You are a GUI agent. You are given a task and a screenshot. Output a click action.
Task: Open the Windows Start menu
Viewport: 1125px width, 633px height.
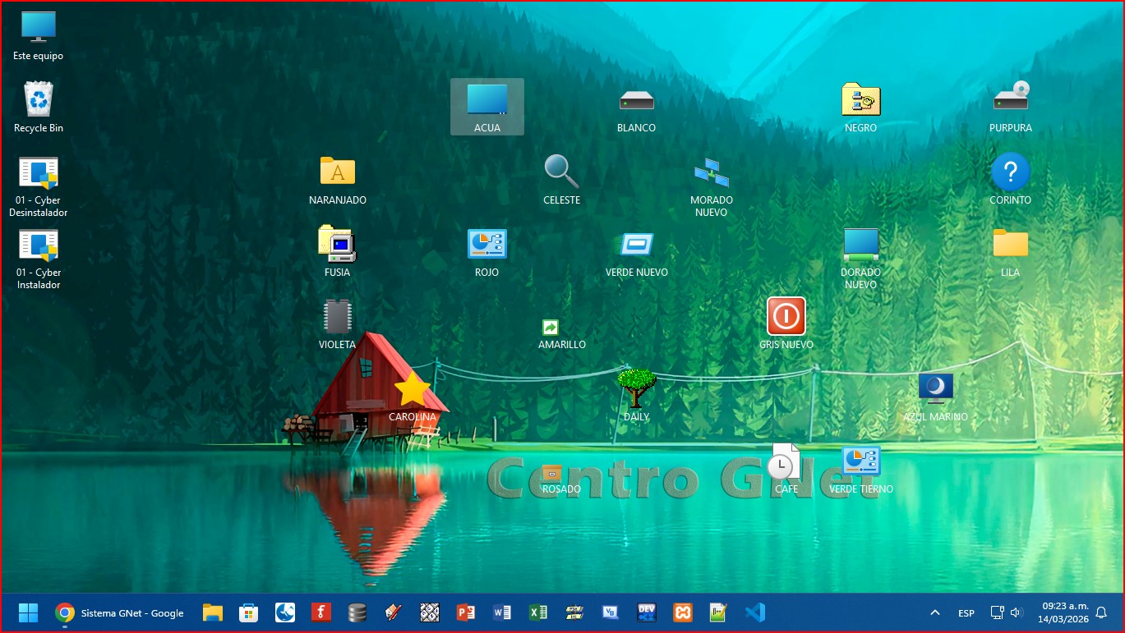pos(29,612)
